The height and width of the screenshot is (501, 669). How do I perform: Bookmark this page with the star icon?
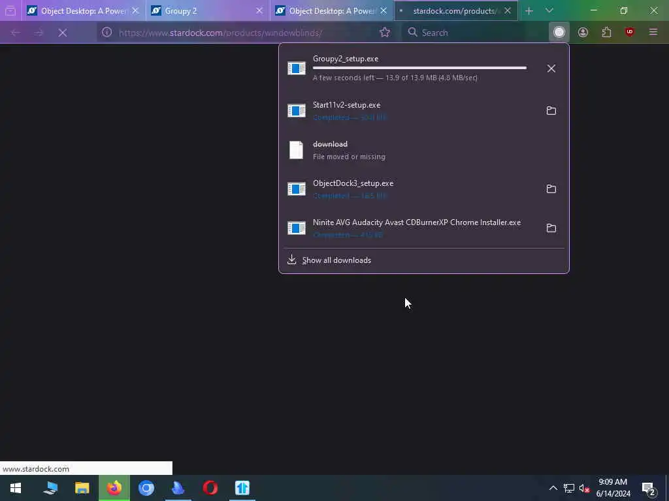[x=384, y=32]
